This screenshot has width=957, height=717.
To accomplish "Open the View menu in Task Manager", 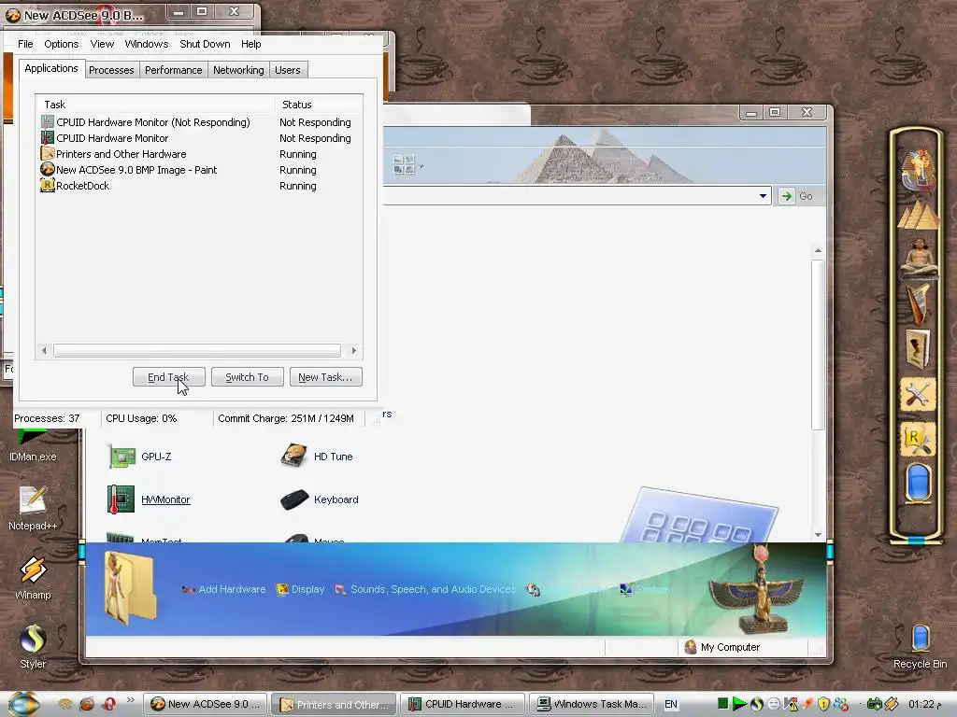I will pyautogui.click(x=102, y=44).
